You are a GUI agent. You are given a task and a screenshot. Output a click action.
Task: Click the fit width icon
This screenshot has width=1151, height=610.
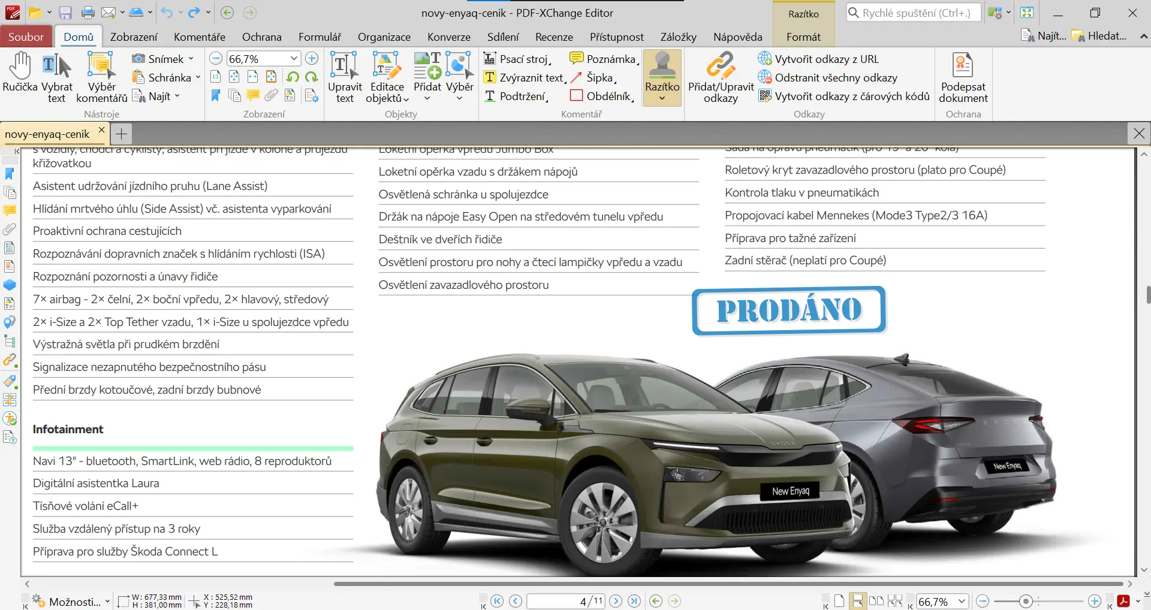coord(253,77)
